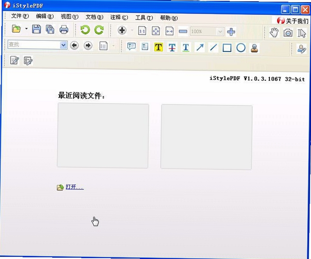Select the Arrow drawing tool
Screen dimensions: 311x259
point(200,48)
